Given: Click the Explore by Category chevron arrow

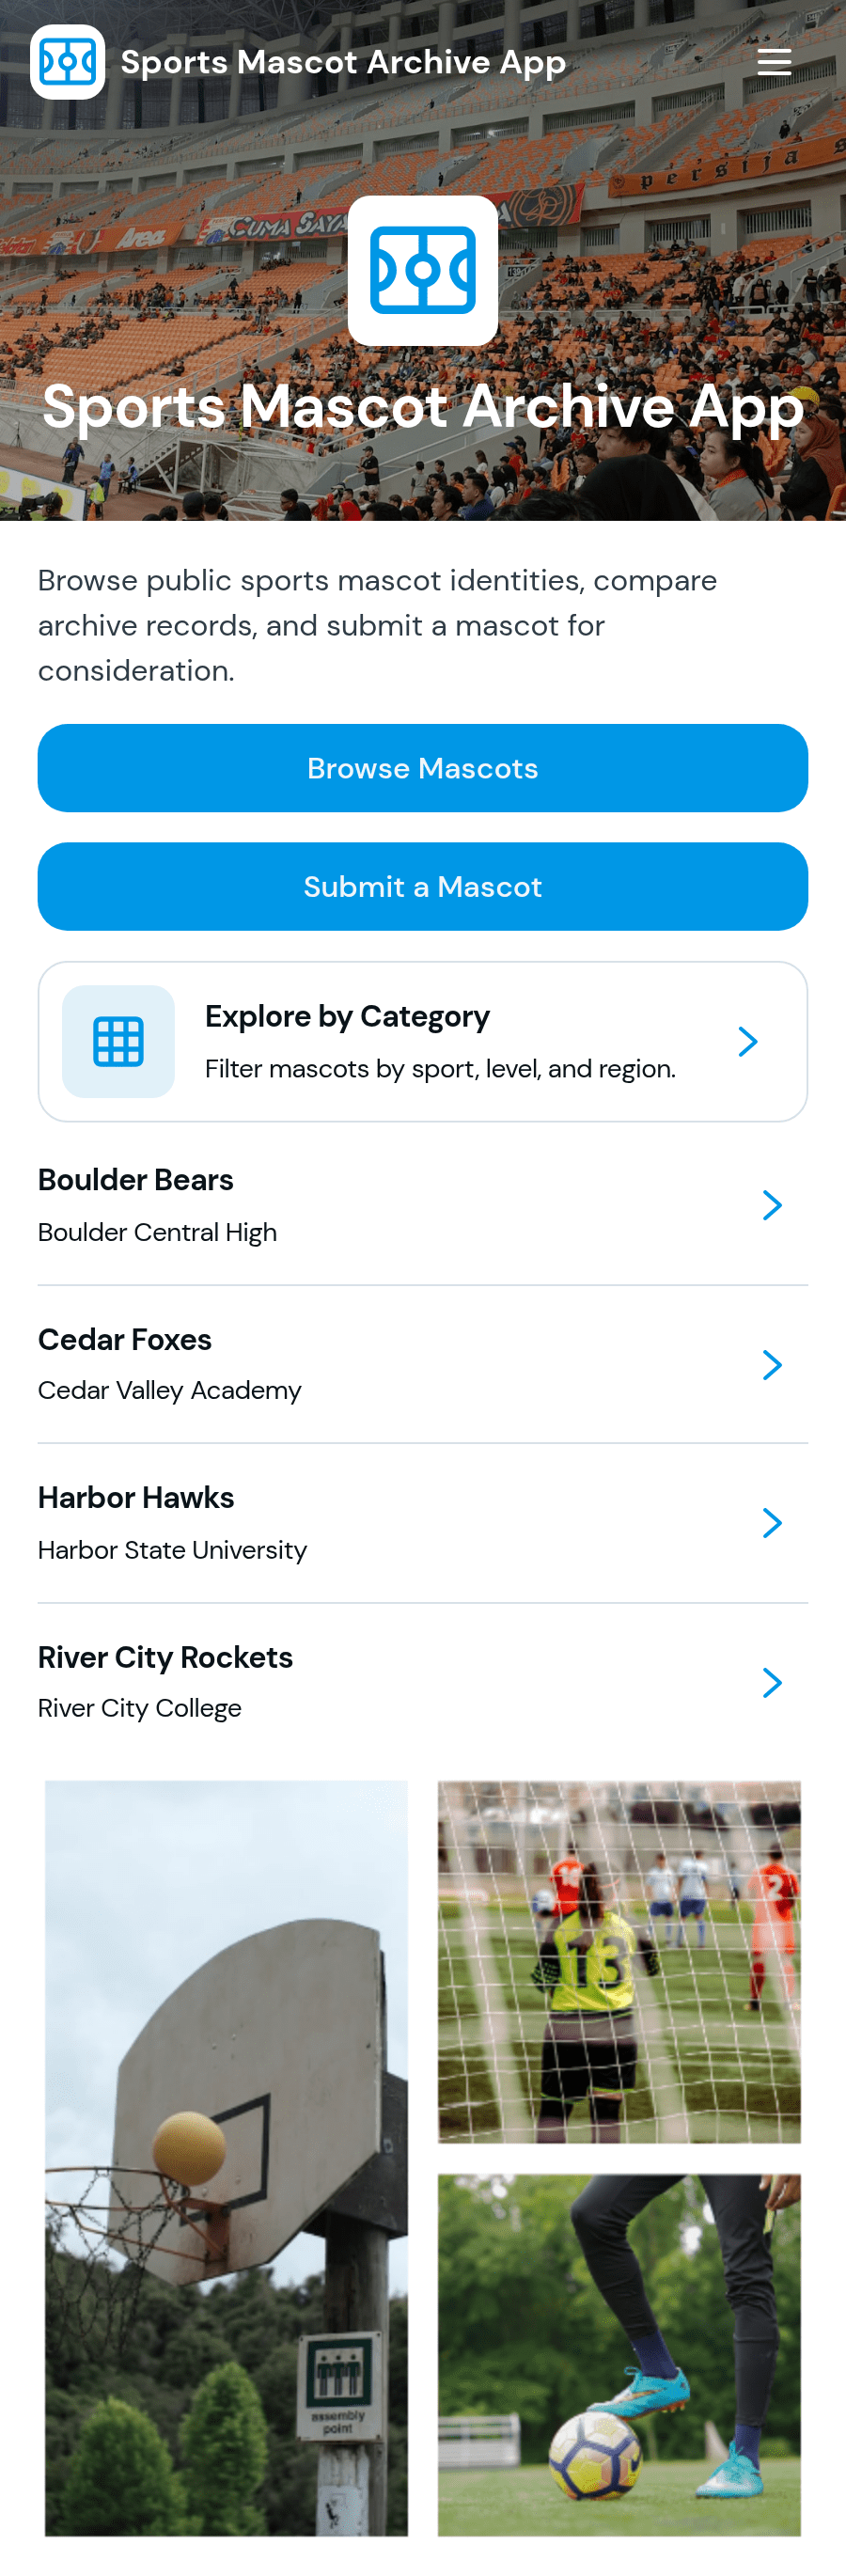Looking at the screenshot, I should [x=747, y=1041].
